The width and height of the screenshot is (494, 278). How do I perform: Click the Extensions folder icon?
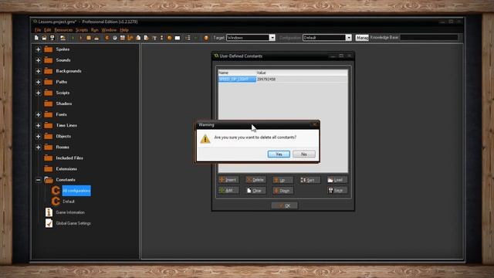(x=48, y=168)
